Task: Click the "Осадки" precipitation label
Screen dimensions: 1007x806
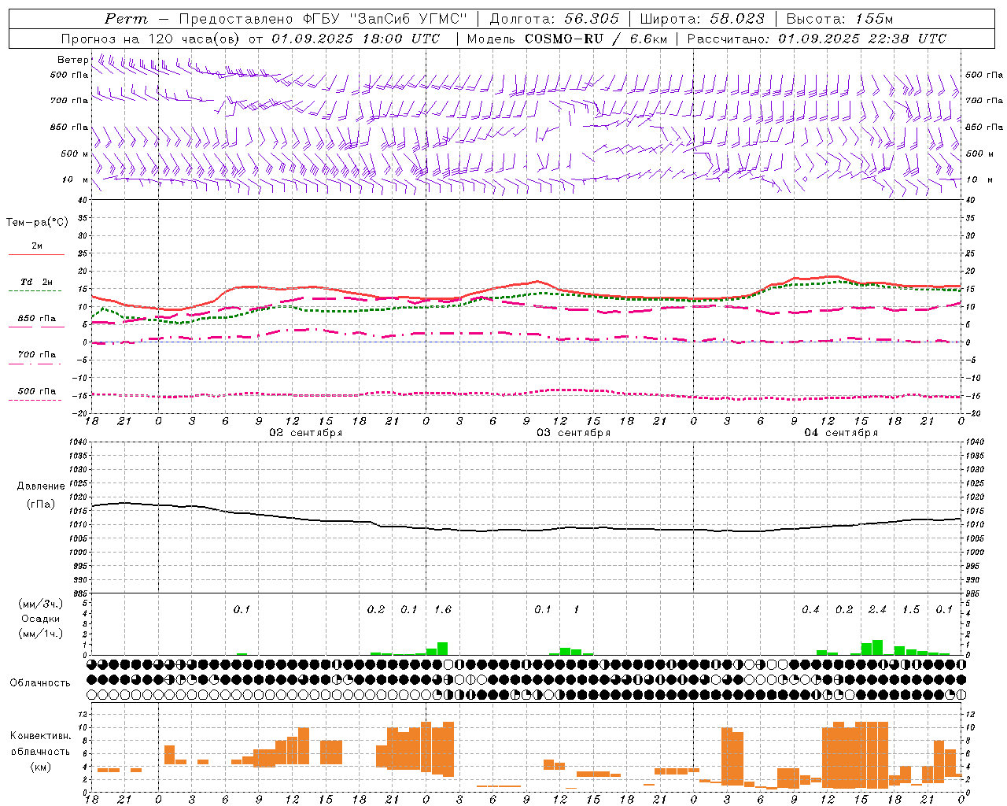Action: 41,619
